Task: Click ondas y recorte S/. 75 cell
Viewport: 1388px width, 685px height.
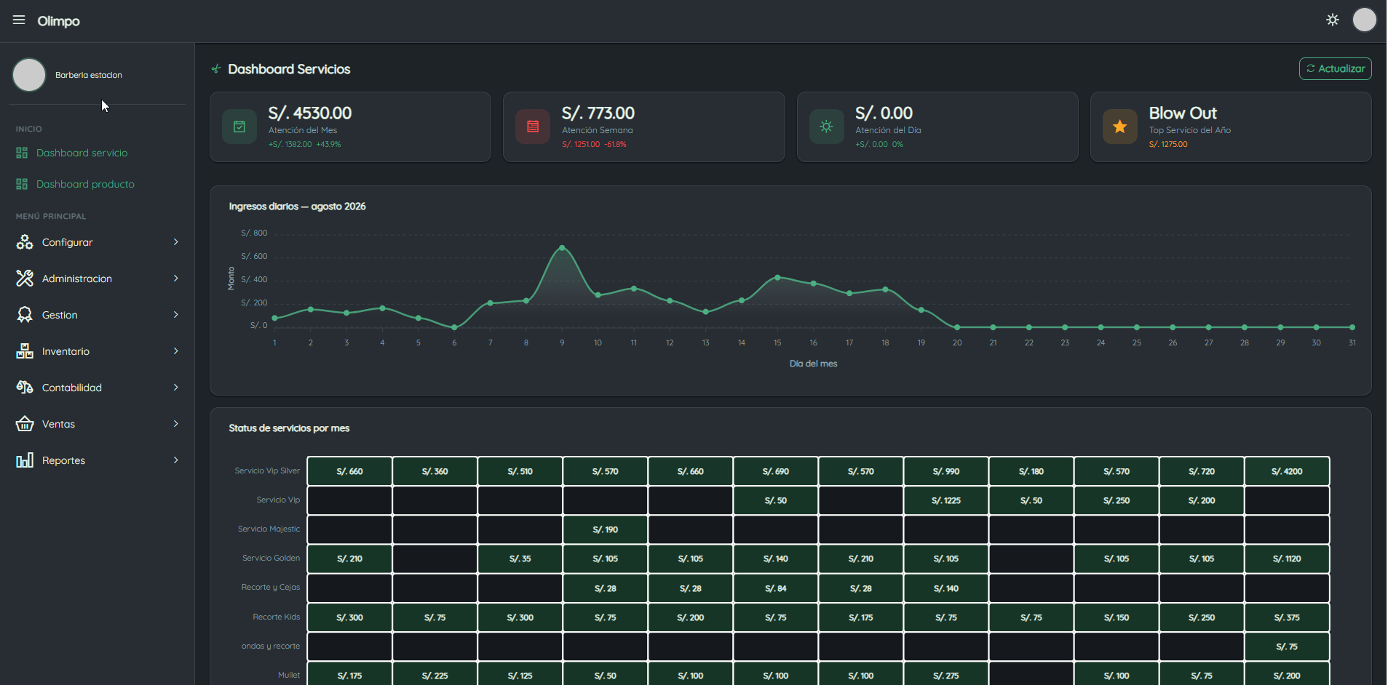Action: [1287, 646]
